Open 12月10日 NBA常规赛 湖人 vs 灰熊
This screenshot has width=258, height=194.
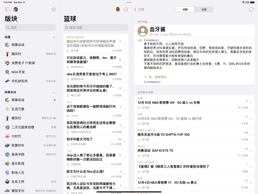(195, 103)
